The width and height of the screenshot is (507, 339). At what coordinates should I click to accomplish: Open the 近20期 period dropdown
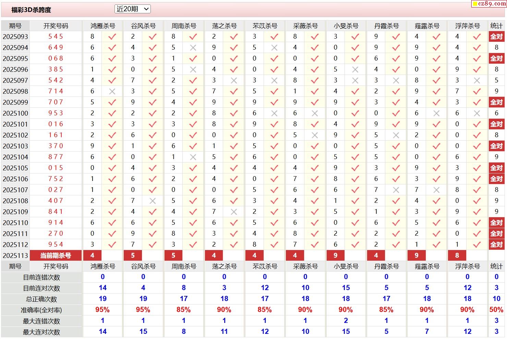132,9
